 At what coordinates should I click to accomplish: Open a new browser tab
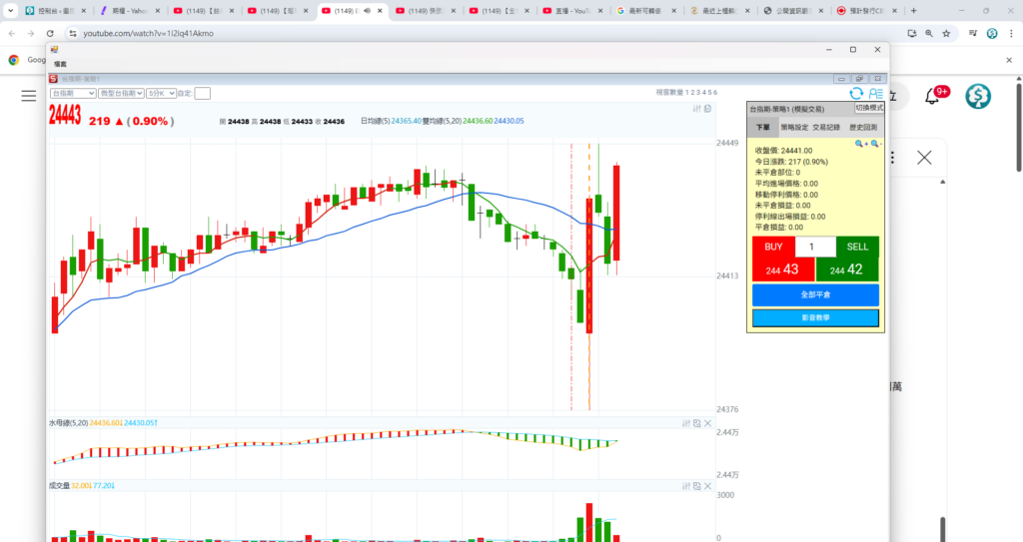click(913, 10)
